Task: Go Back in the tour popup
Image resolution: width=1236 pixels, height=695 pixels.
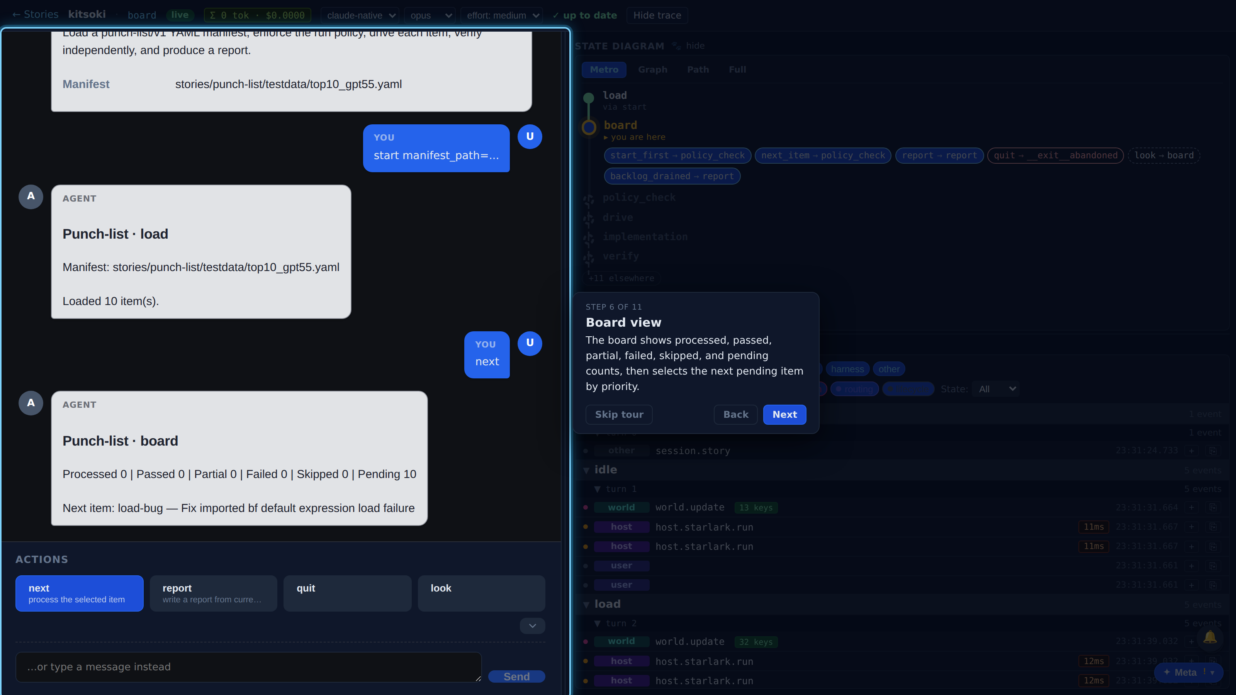Action: click(x=735, y=414)
